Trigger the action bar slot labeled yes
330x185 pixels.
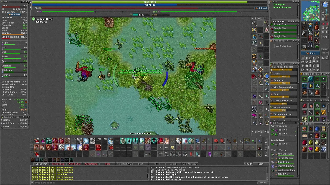click(166, 147)
